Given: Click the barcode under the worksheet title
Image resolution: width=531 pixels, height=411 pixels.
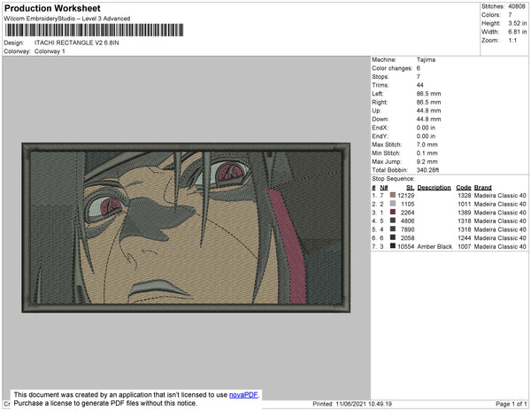Looking at the screenshot, I should click(x=94, y=30).
